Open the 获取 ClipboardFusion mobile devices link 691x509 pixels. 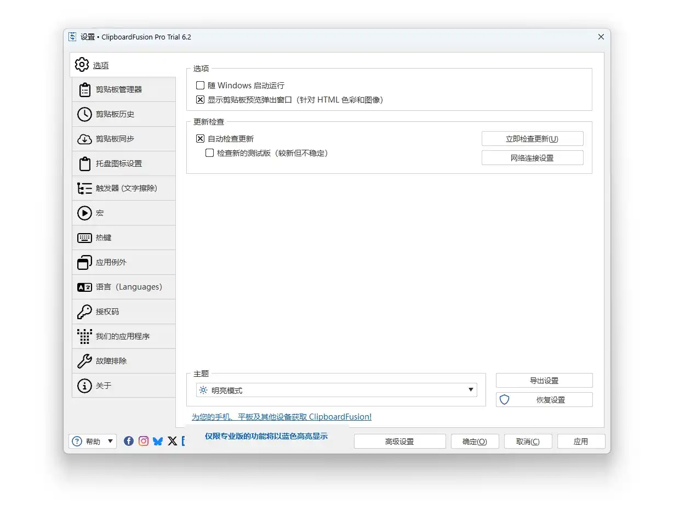pos(282,417)
